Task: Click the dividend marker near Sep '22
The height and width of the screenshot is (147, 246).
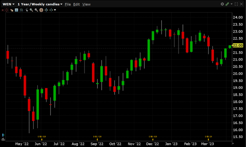Action: click(x=97, y=138)
